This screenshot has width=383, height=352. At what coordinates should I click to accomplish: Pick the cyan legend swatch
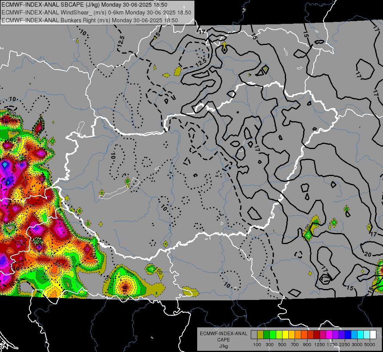pyautogui.click(x=361, y=335)
